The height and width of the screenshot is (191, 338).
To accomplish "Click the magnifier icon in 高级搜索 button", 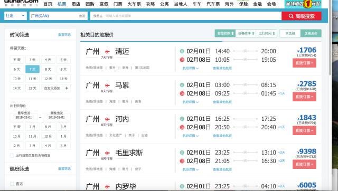I will [x=291, y=16].
